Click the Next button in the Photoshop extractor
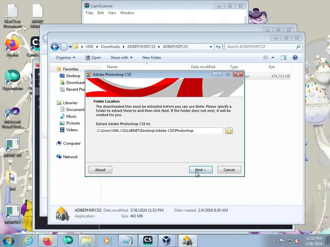This screenshot has height=247, width=330. (201, 170)
